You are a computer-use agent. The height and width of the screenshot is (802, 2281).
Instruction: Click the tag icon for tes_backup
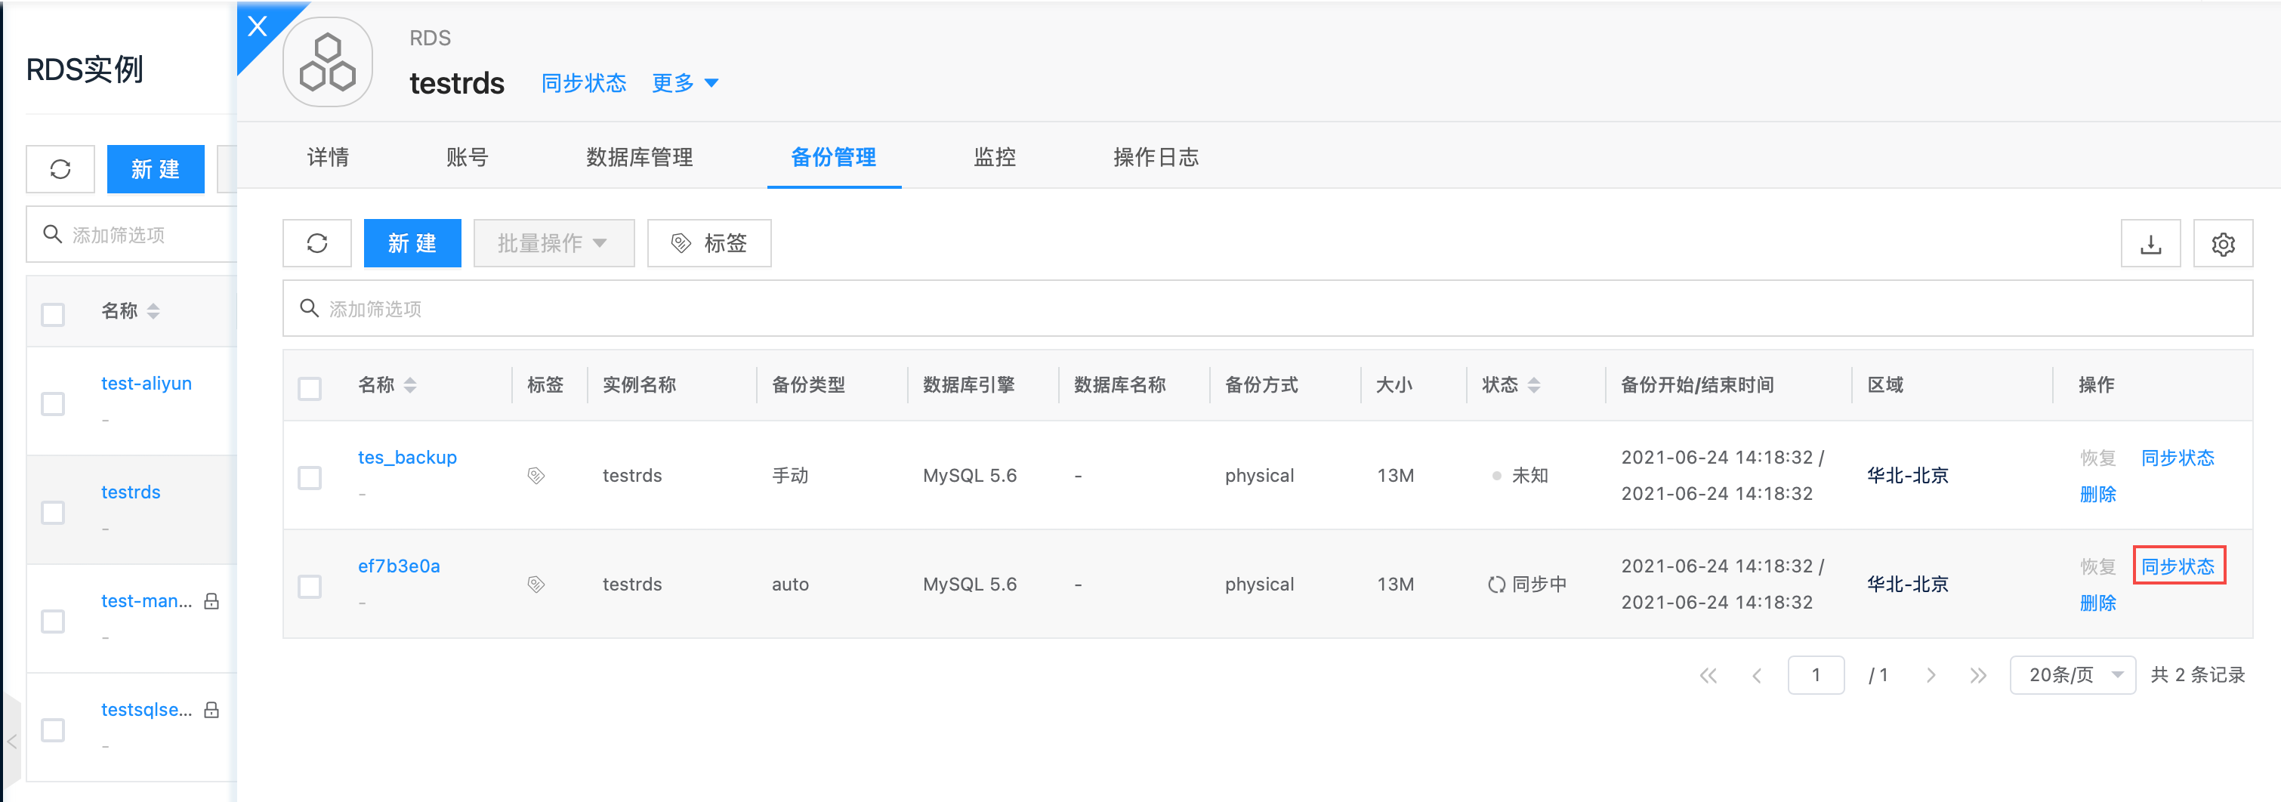(536, 477)
